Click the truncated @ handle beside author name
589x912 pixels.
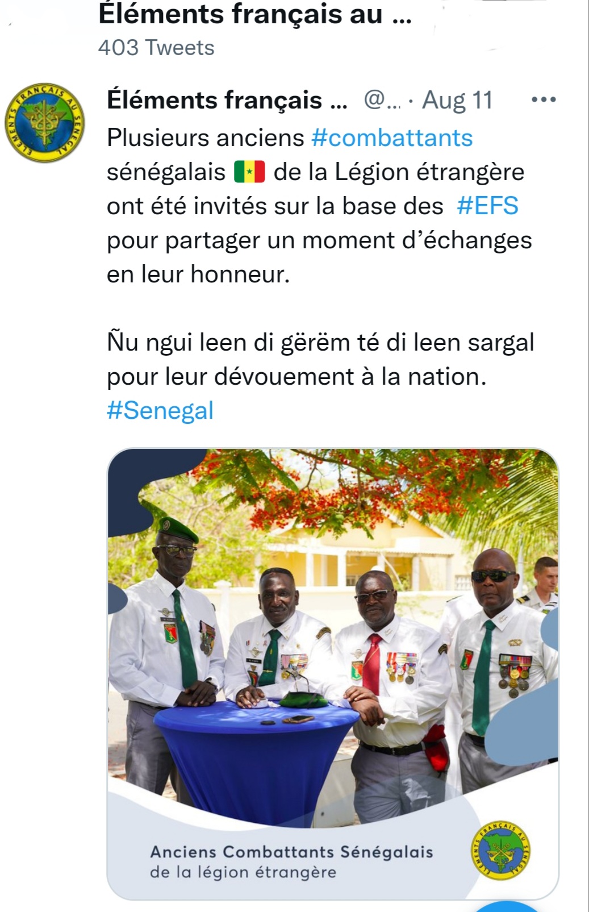click(x=382, y=100)
